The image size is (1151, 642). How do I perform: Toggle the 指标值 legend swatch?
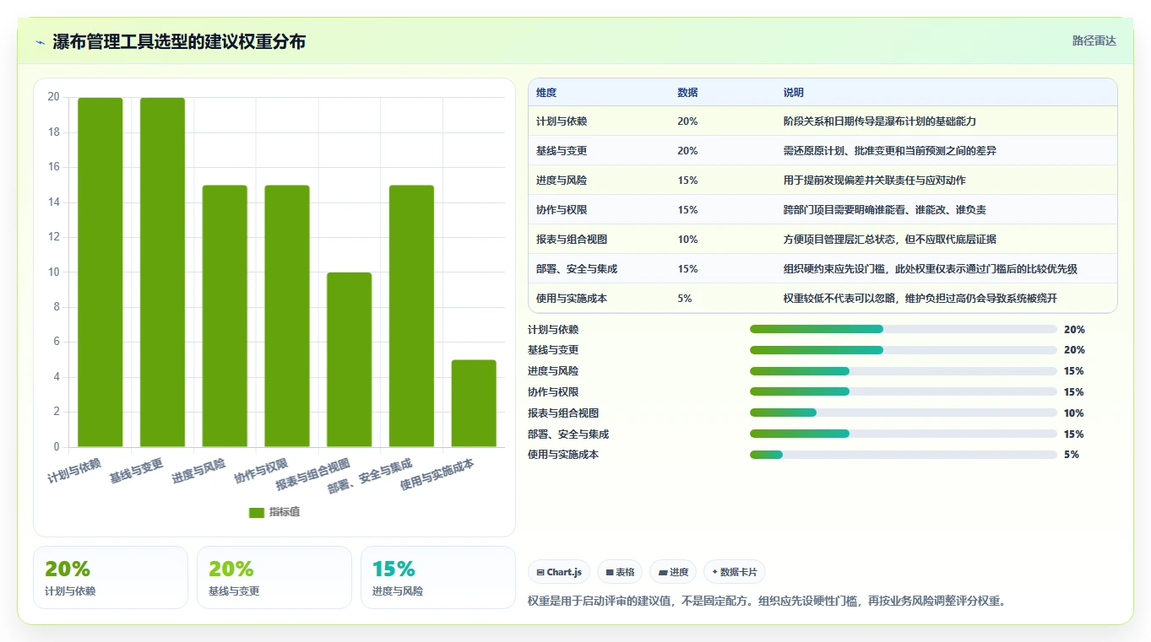pos(257,512)
